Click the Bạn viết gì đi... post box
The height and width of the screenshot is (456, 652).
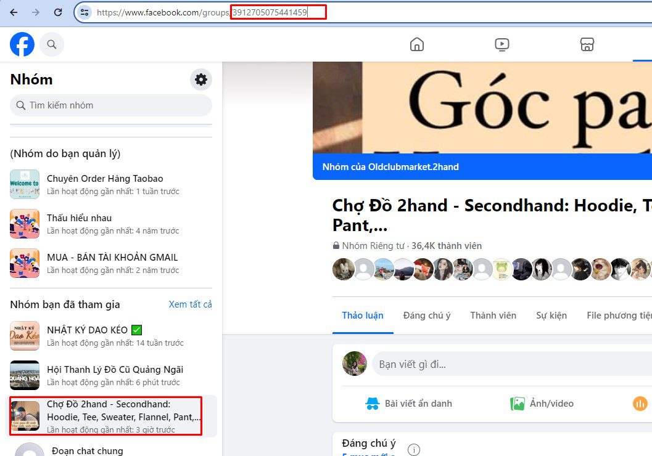click(x=512, y=364)
